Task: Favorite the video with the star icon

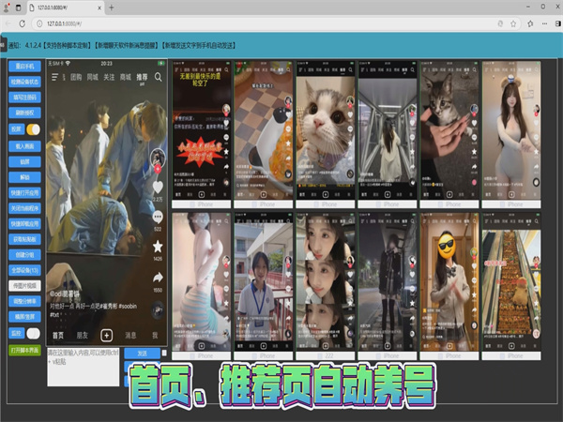Action: pyautogui.click(x=158, y=246)
